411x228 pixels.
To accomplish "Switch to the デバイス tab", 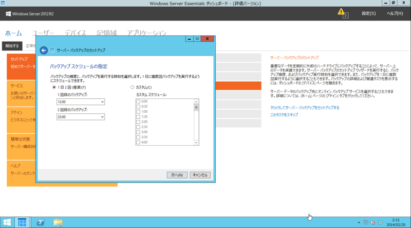I will point(75,33).
